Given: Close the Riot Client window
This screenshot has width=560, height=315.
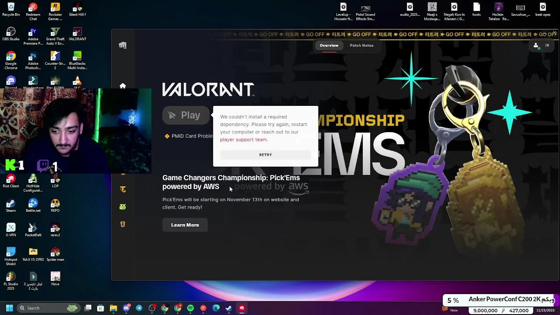Looking at the screenshot, I should (x=554, y=33).
